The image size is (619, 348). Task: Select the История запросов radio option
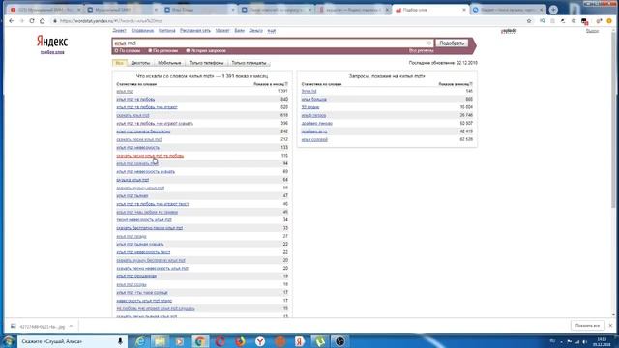pos(206,51)
